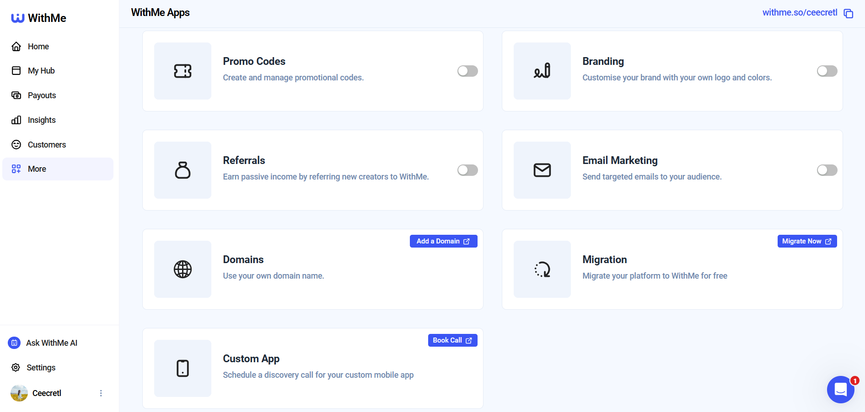Viewport: 865px width, 412px height.
Task: Select More in the sidebar
Action: pos(37,169)
